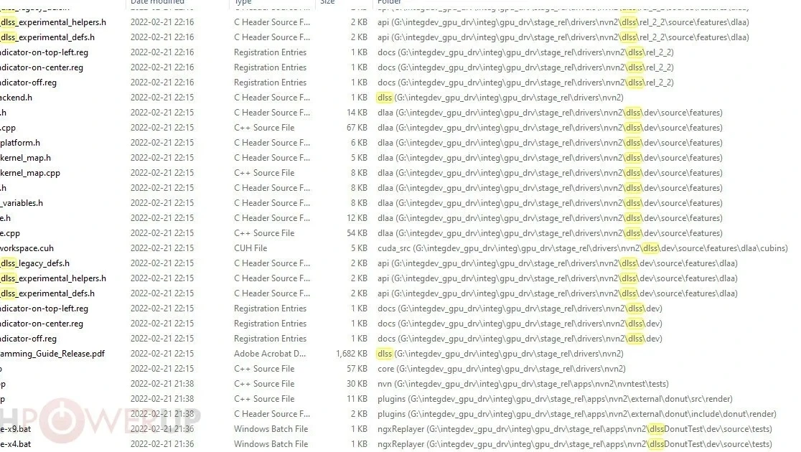Select the 30 KB C++ source file
Viewport: 801px width, 452px height.
(x=3, y=384)
